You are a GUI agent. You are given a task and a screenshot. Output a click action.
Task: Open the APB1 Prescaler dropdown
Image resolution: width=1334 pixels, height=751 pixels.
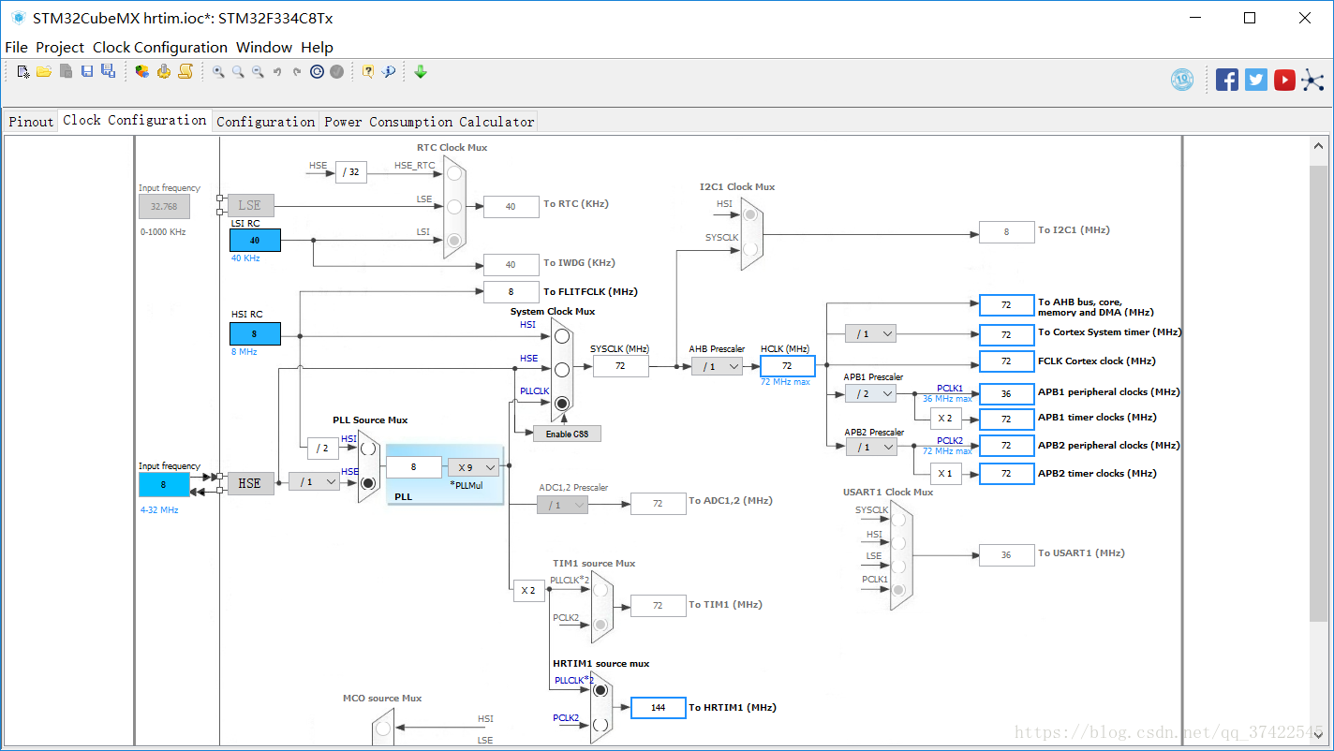[870, 393]
